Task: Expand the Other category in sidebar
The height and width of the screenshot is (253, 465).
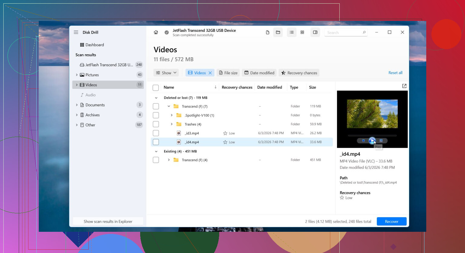Action: click(77, 125)
